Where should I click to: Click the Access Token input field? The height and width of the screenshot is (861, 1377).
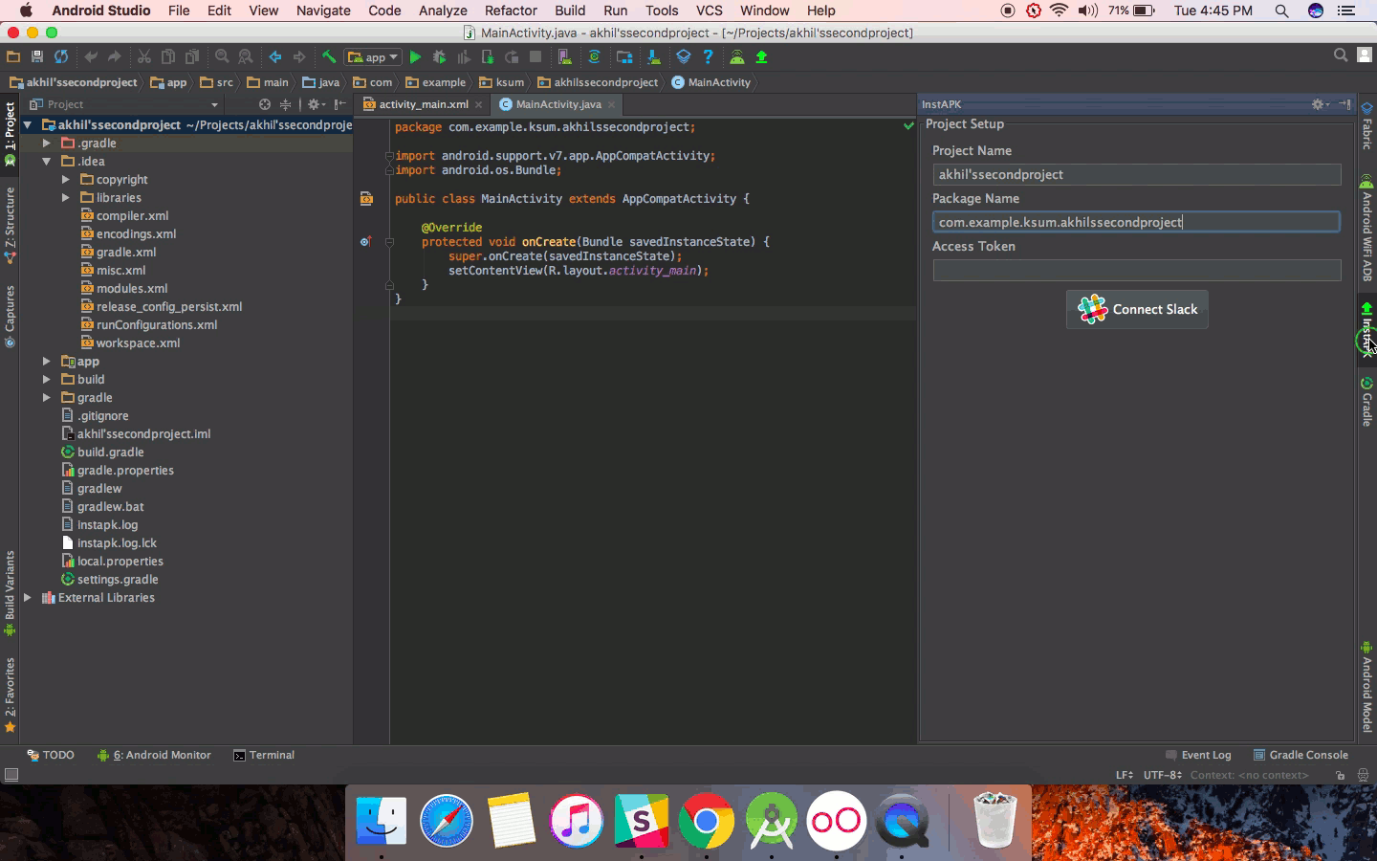tap(1137, 271)
